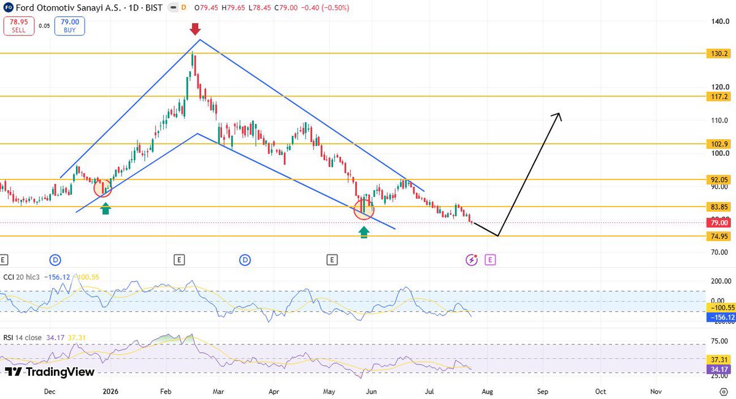Click the Feb label on time axis
Screen dimensions: 736x399
167,390
